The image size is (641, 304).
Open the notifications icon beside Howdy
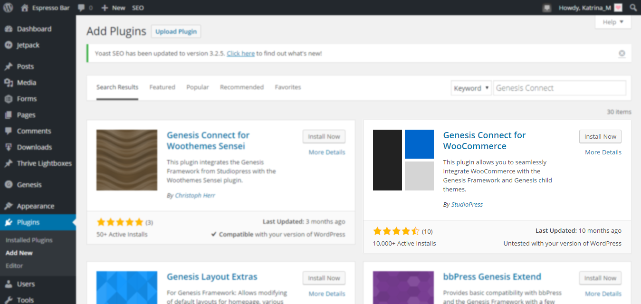[547, 8]
